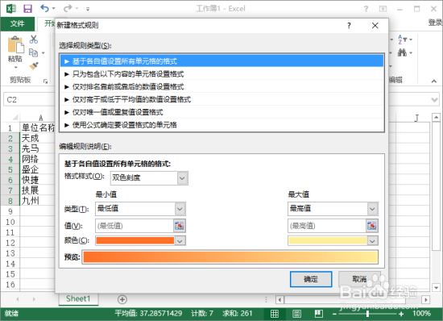Click the next sheet navigation arrow
Screen dimensions: 443x321
click(x=34, y=299)
